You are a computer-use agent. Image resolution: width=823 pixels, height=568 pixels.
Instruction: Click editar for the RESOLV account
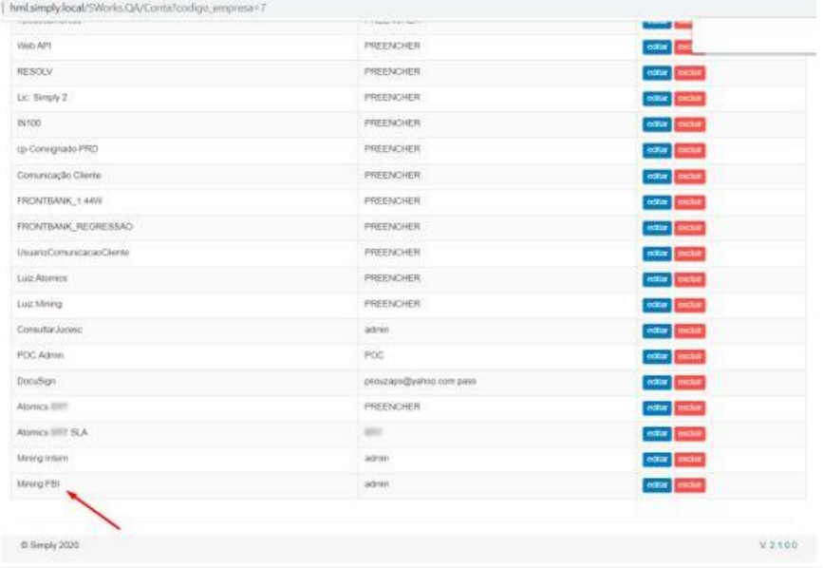[657, 73]
